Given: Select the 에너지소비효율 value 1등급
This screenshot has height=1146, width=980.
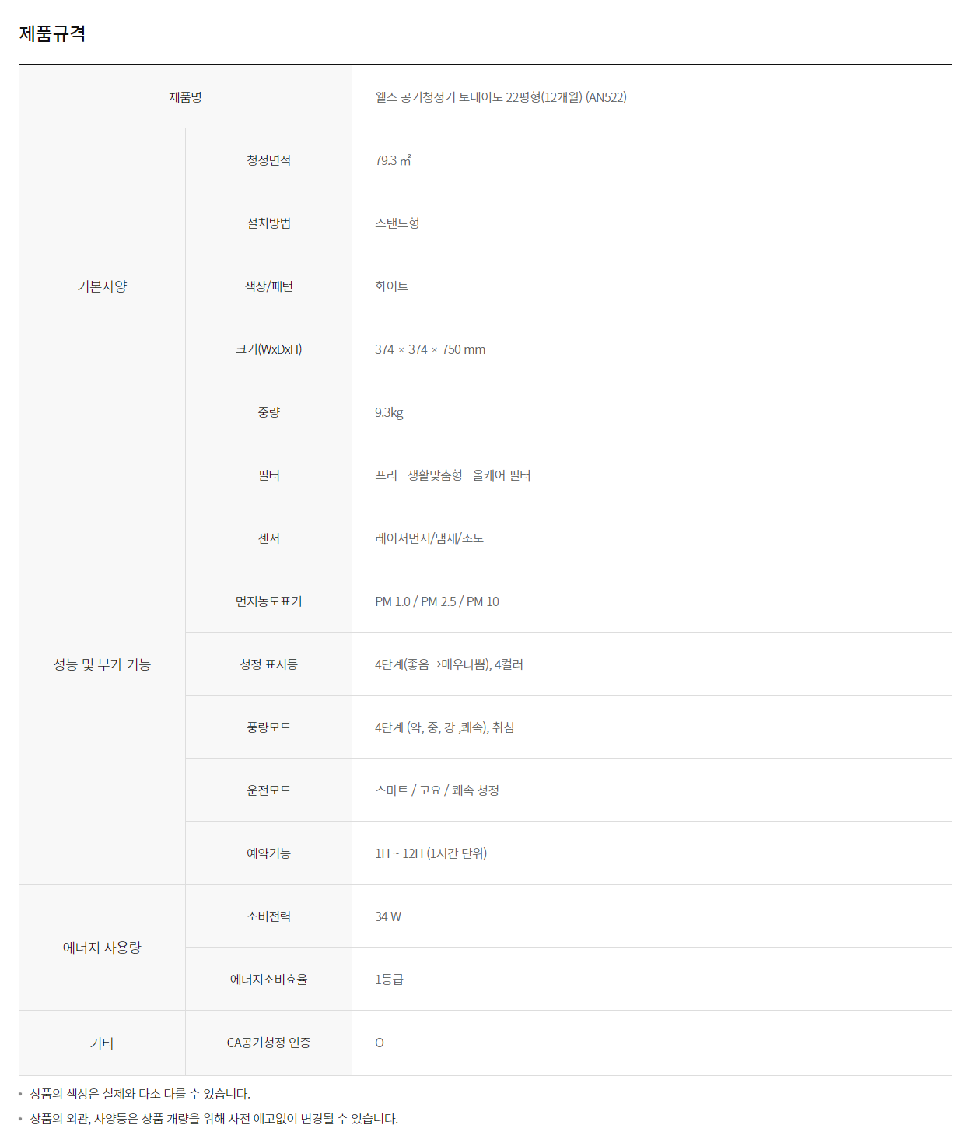Looking at the screenshot, I should (389, 980).
